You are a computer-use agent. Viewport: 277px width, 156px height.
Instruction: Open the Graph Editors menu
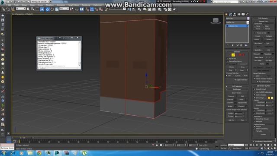pos(74,5)
